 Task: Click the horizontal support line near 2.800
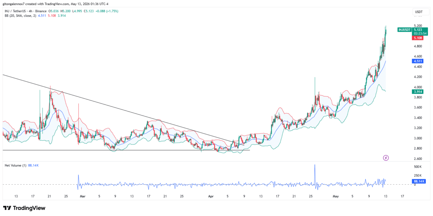126,150
